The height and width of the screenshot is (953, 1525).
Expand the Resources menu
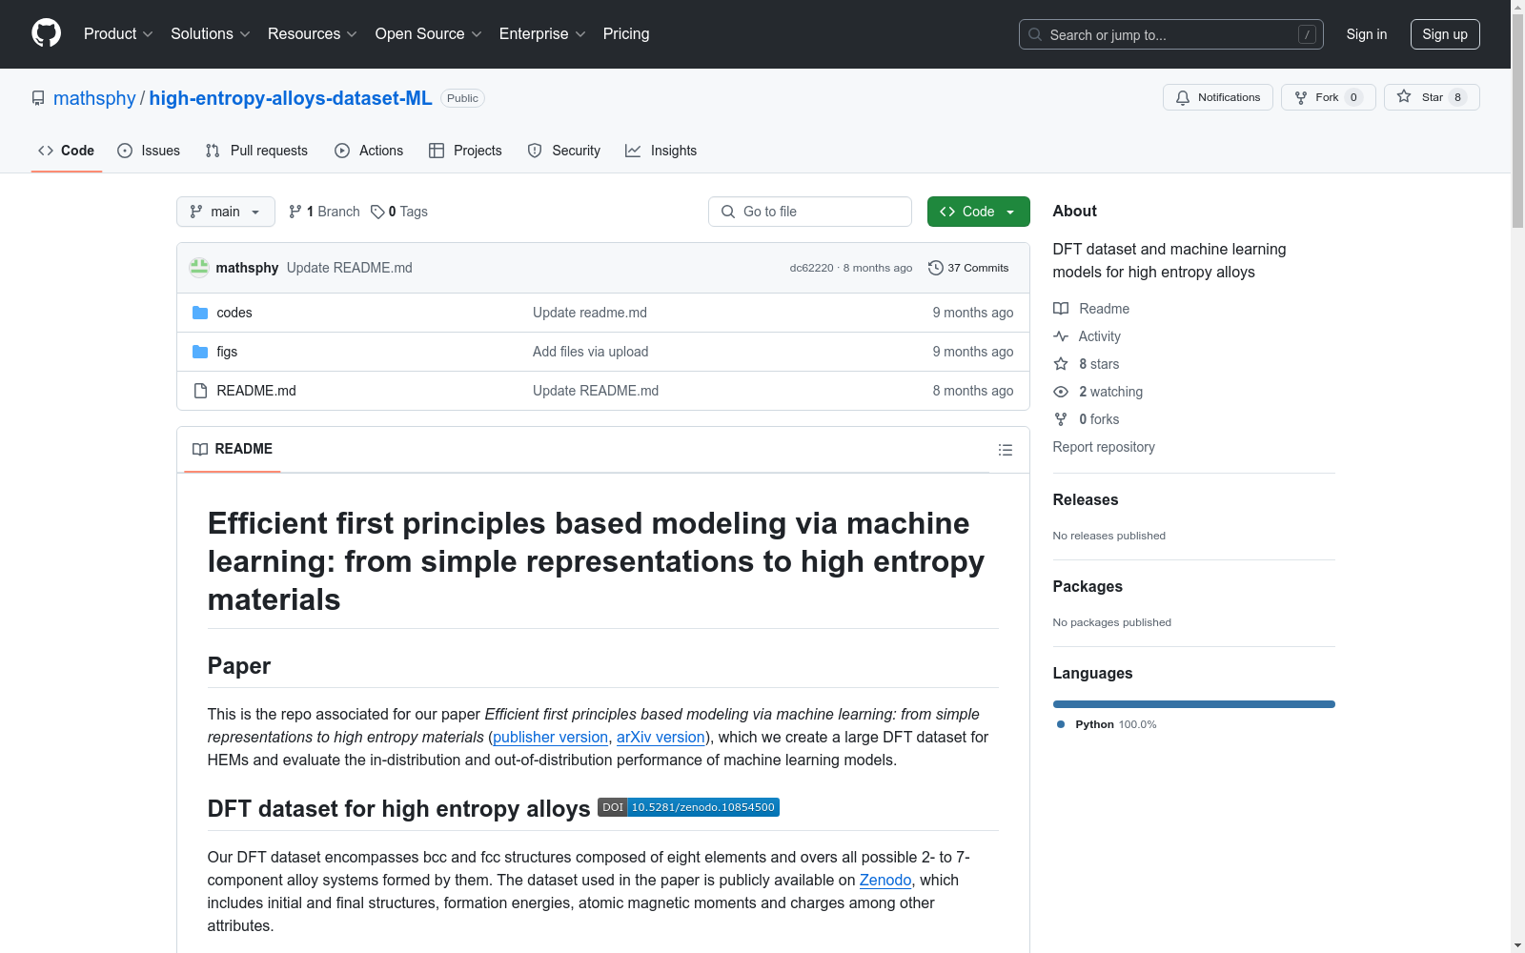tap(313, 33)
